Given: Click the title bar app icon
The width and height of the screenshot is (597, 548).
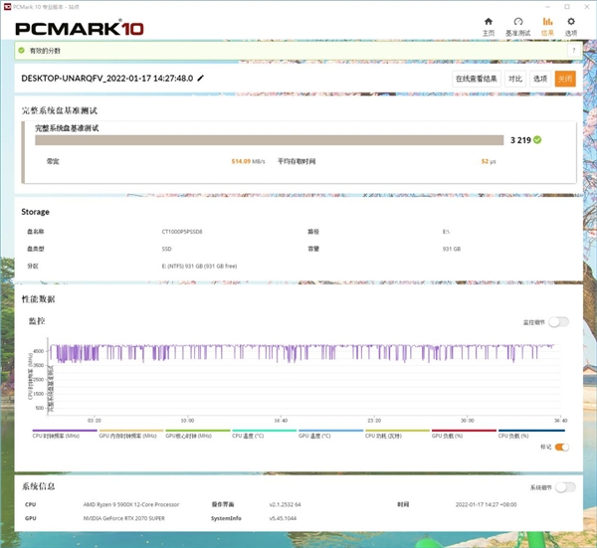Looking at the screenshot, I should click(x=7, y=7).
